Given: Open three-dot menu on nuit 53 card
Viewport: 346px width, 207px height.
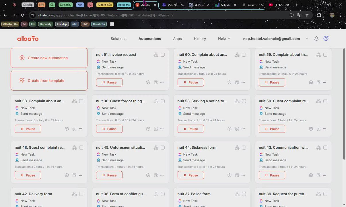Looking at the screenshot, I should [x=243, y=129].
